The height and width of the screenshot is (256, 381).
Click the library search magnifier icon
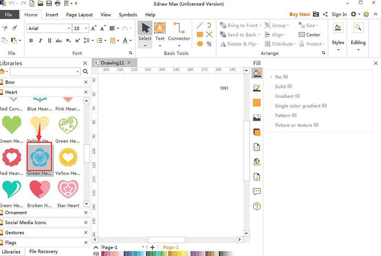click(85, 72)
